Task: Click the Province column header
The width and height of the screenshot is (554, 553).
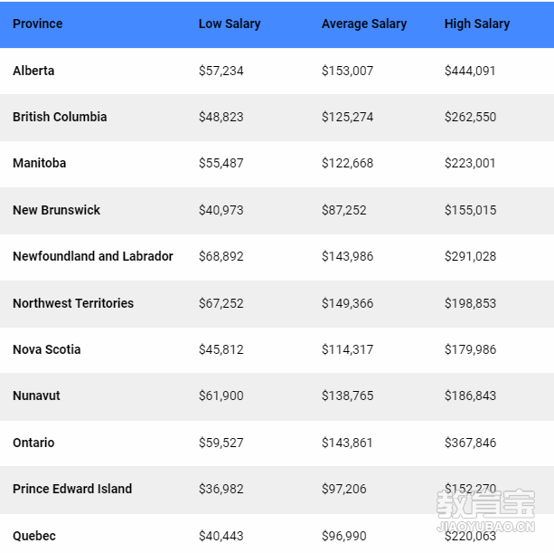Action: pyautogui.click(x=37, y=24)
